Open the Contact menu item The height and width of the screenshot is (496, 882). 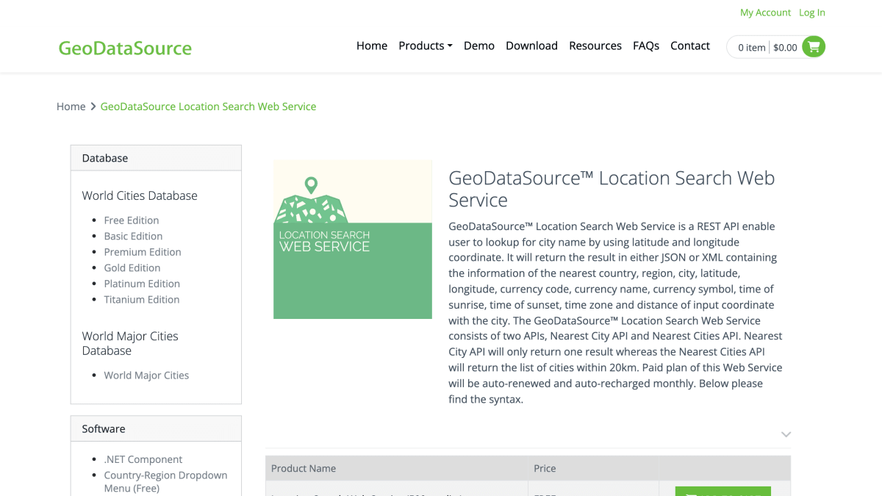point(690,46)
